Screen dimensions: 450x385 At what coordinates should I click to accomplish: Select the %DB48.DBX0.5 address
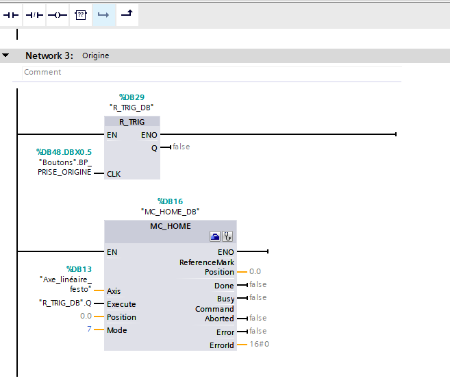[64, 152]
